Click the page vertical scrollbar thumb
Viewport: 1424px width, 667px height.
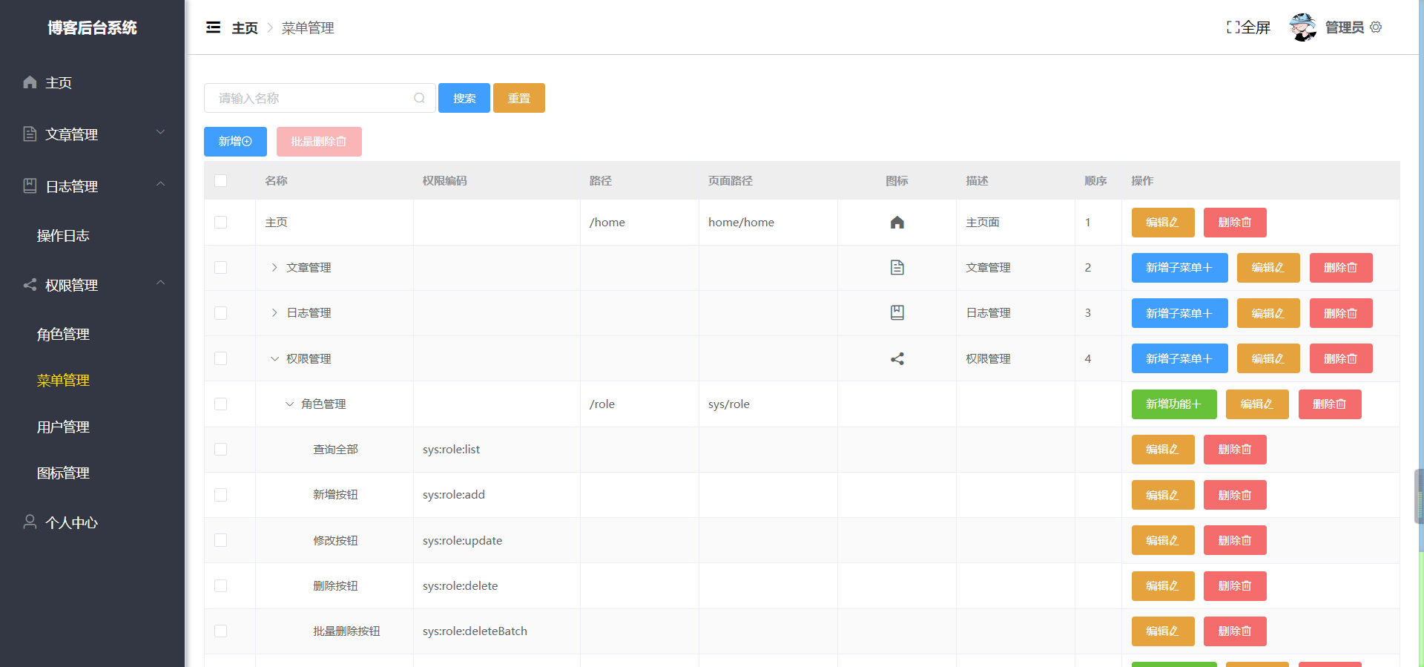click(x=1420, y=496)
